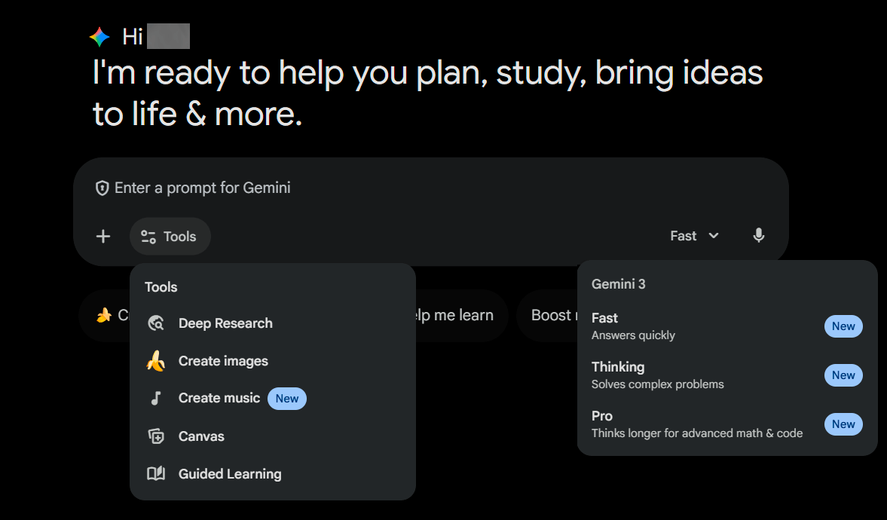
Task: Click the music note icon
Action: pyautogui.click(x=156, y=399)
